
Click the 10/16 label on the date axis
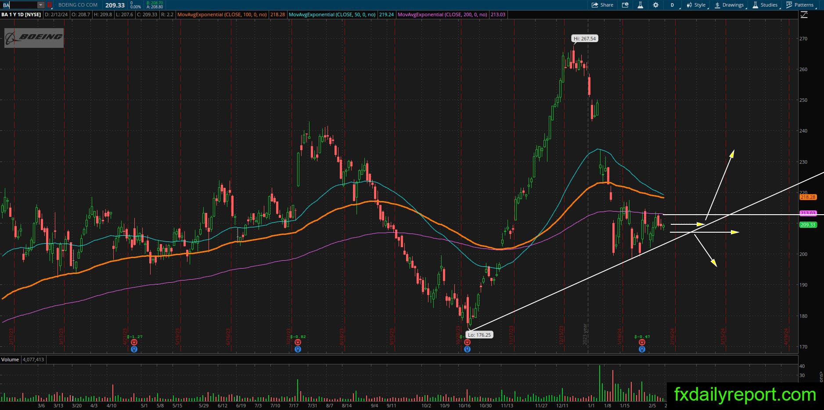[x=464, y=406]
